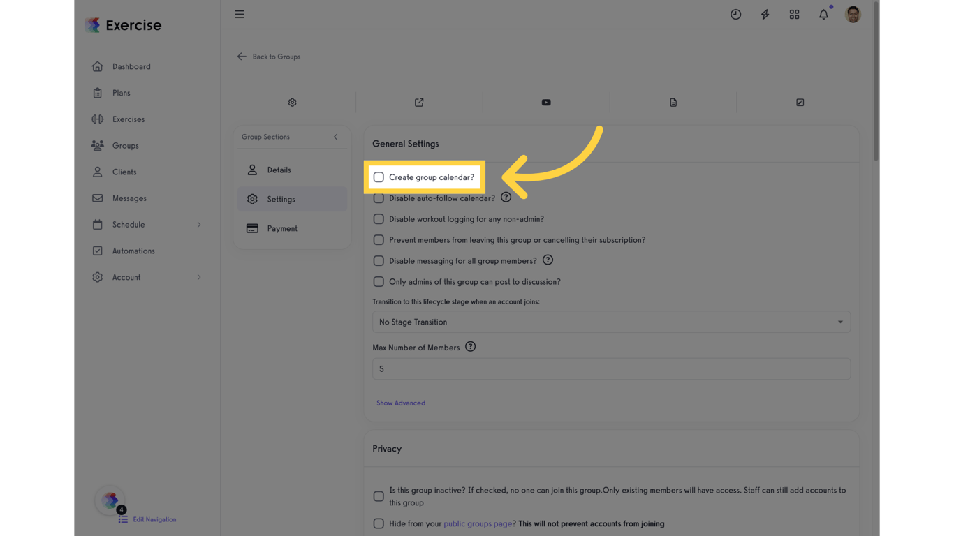Click the Max Number of Members input field
The height and width of the screenshot is (536, 954).
pos(611,368)
